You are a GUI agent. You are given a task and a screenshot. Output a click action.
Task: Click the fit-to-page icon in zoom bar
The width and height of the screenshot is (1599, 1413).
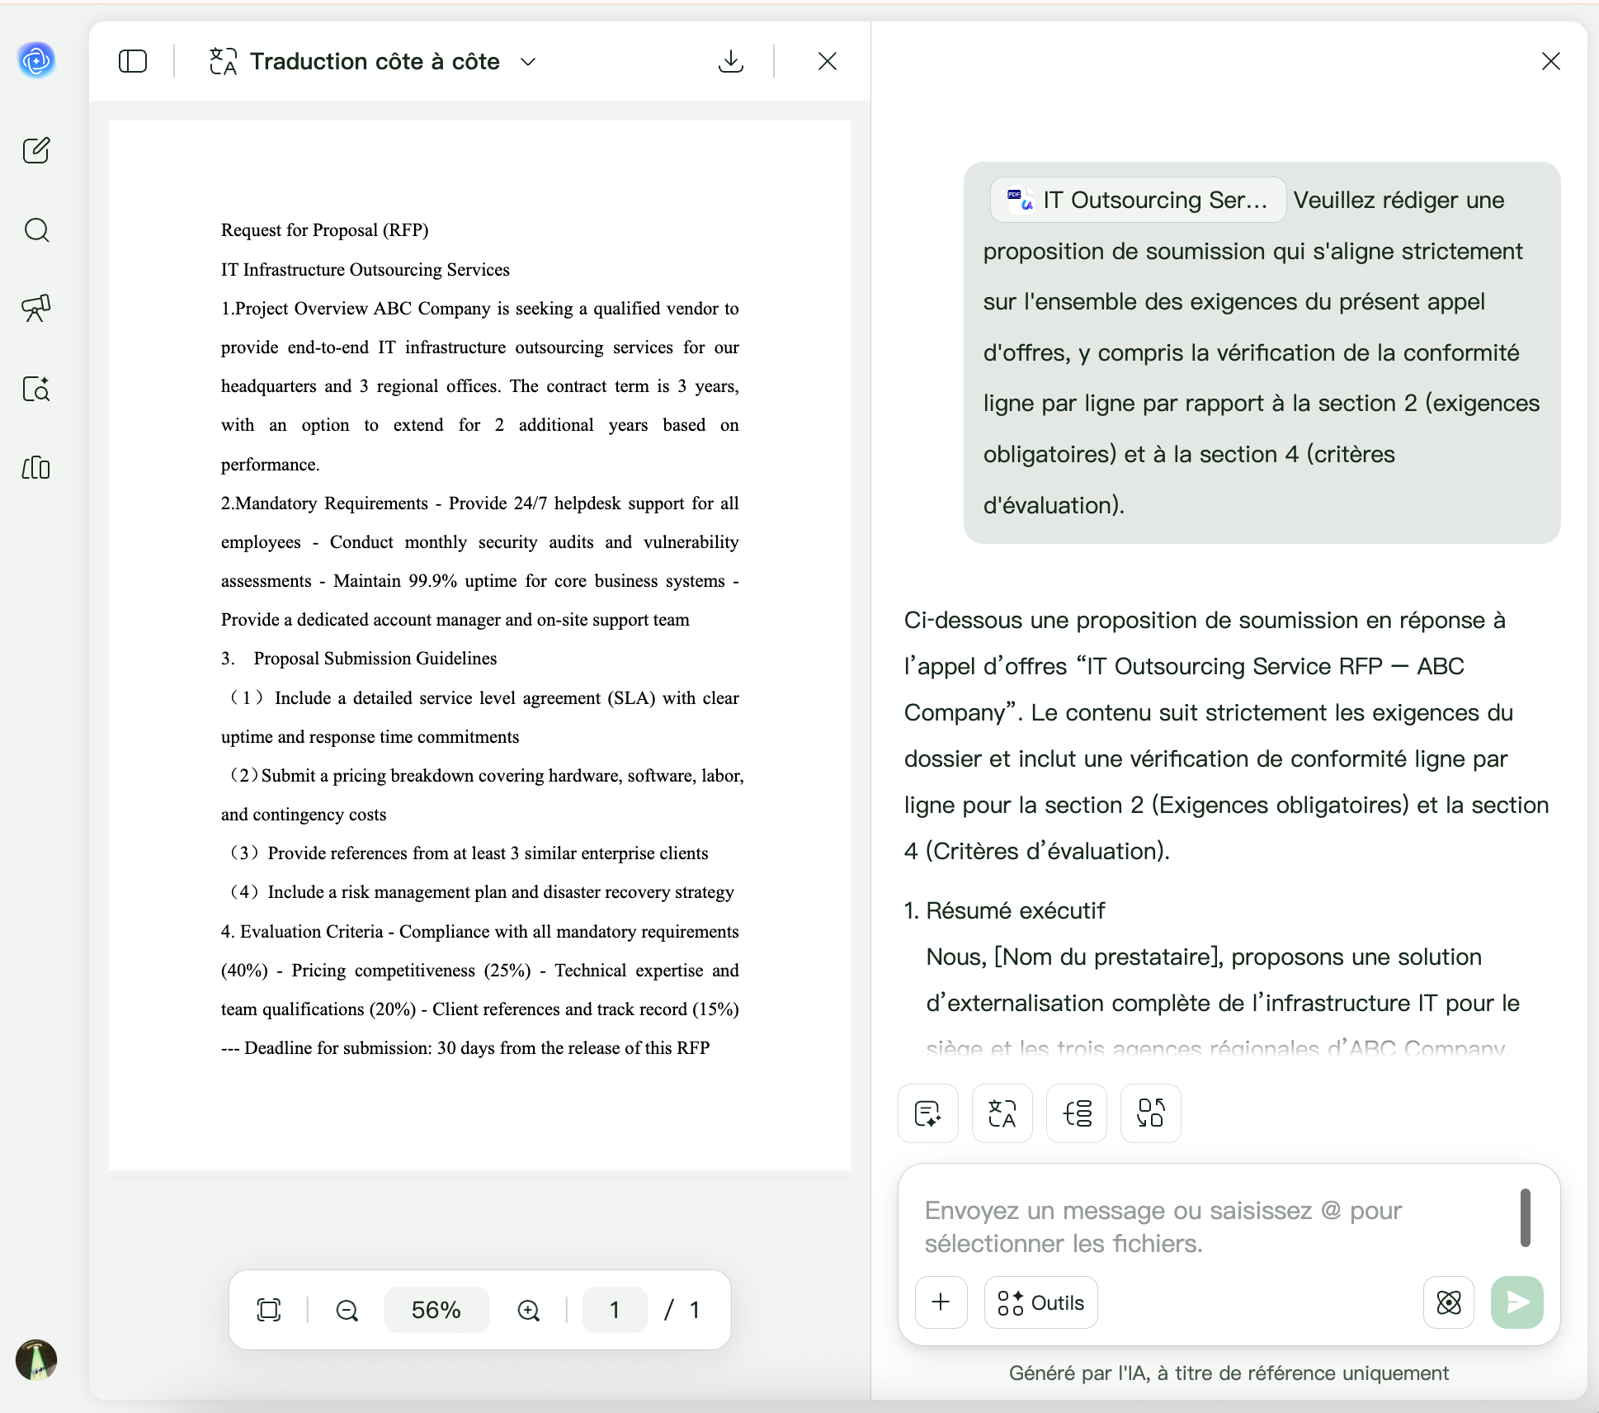click(269, 1310)
